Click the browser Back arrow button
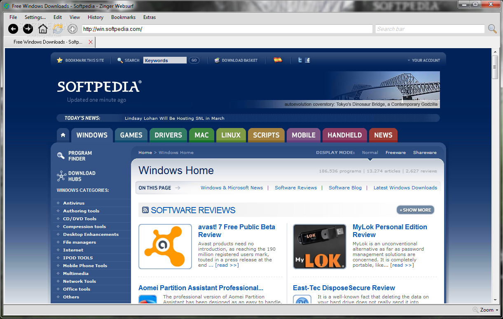 [13, 29]
